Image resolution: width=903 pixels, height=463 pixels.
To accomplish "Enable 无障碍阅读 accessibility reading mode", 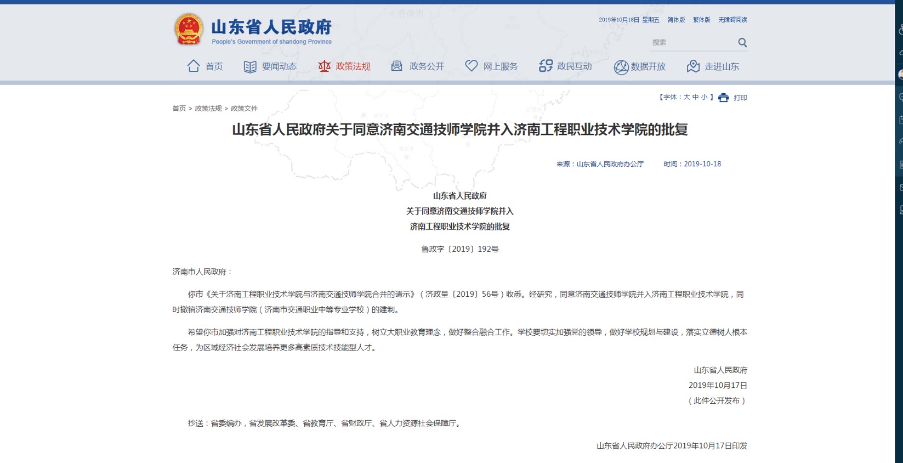I will click(x=732, y=20).
